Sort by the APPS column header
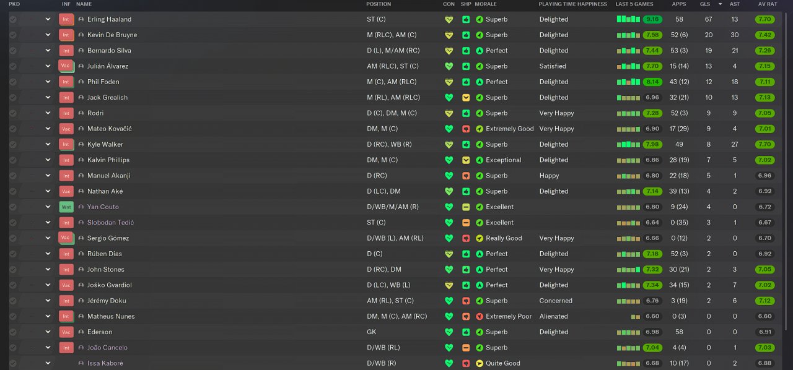Image resolution: width=793 pixels, height=370 pixels. pos(679,4)
